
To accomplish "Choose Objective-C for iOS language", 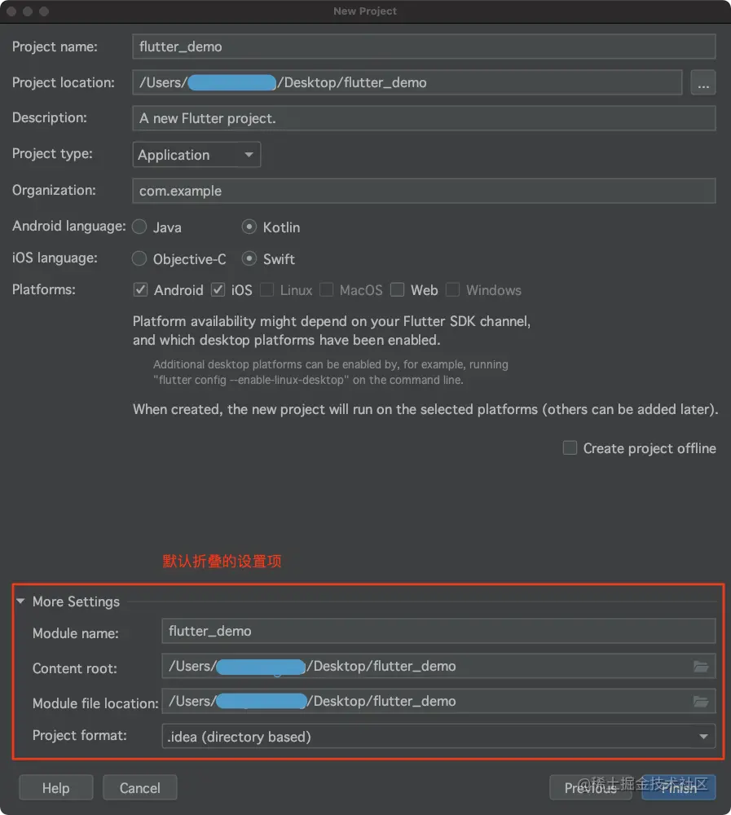I will [140, 259].
